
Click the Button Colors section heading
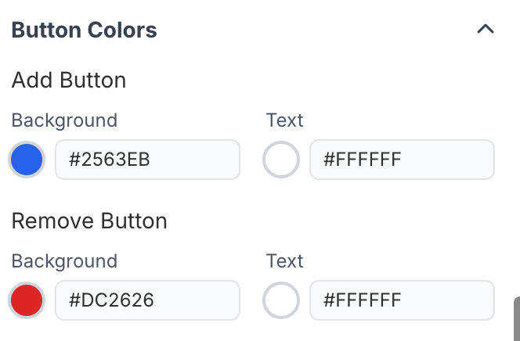point(85,31)
